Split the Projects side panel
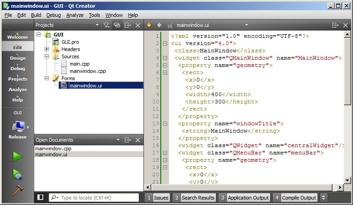This screenshot has width=353, height=205. 128,25
